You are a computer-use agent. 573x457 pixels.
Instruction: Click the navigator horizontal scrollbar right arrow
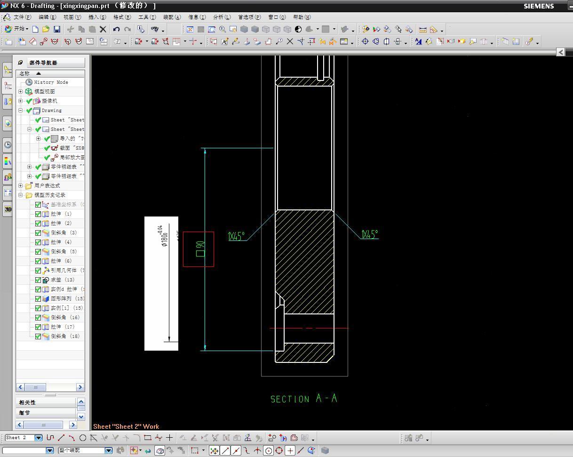[80, 387]
